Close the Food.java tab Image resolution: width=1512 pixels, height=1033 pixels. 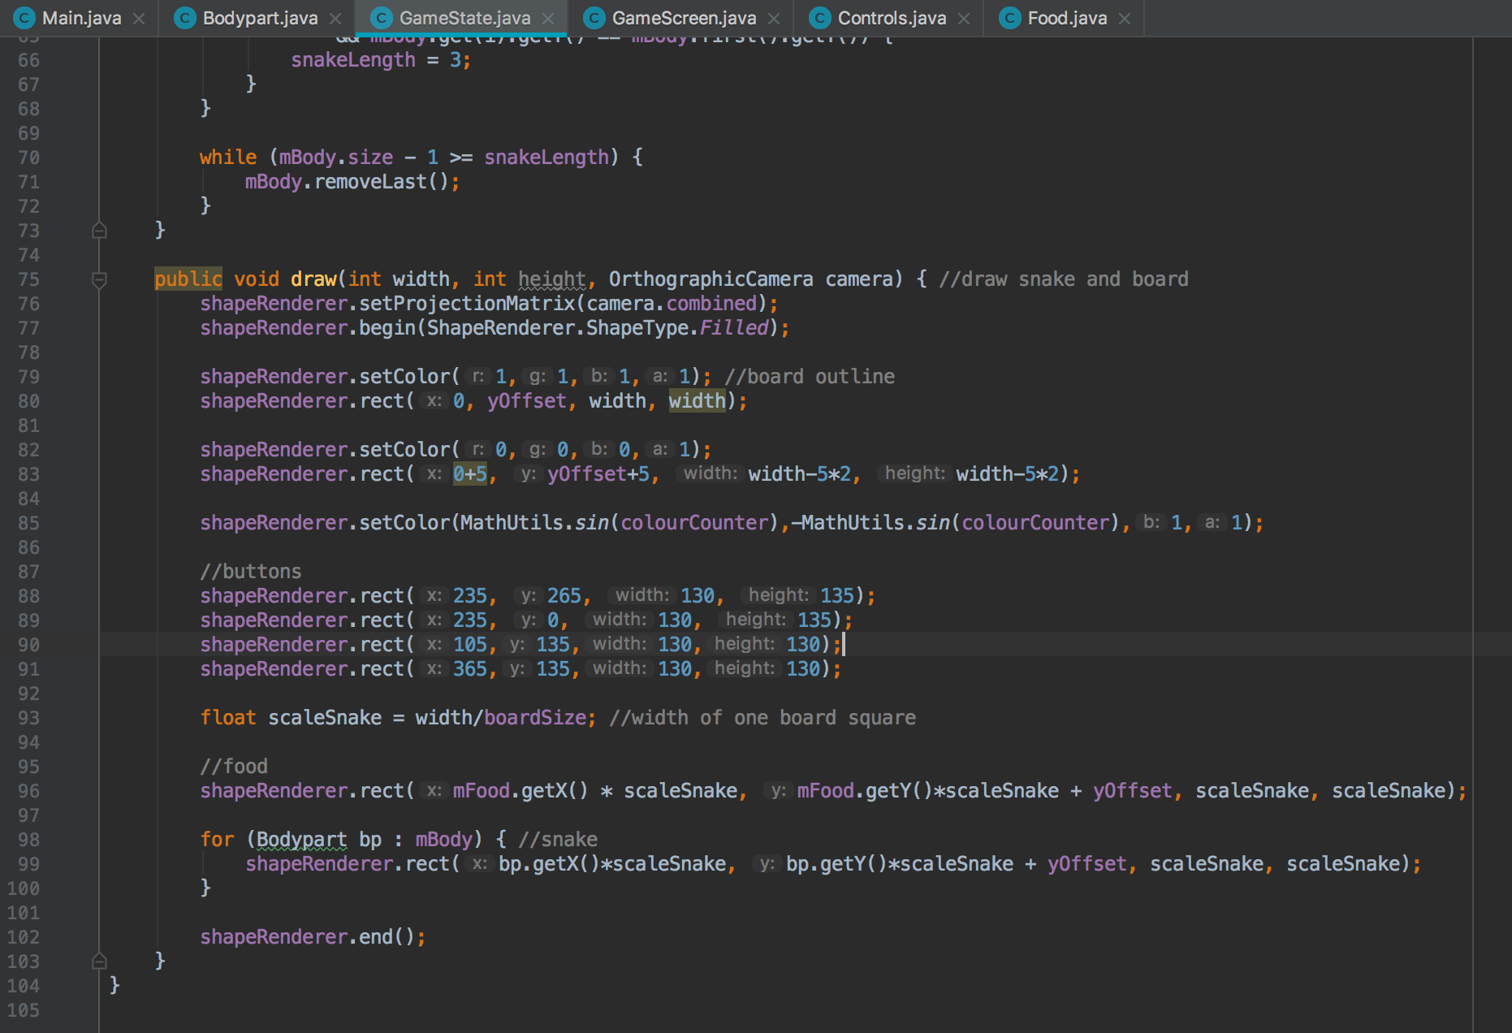point(1125,16)
